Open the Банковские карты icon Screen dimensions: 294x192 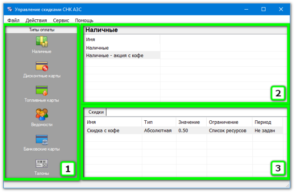click(42, 139)
